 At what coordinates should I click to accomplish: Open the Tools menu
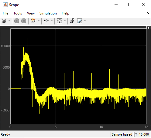18,13
